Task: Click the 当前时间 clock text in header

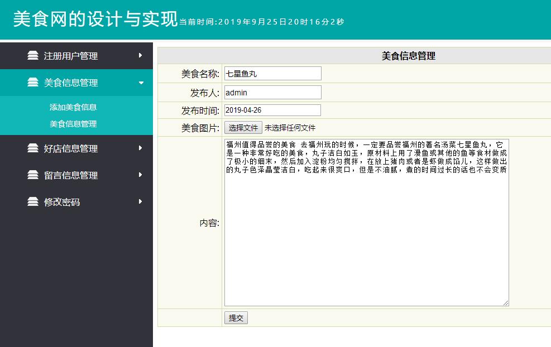Action: pyautogui.click(x=261, y=22)
